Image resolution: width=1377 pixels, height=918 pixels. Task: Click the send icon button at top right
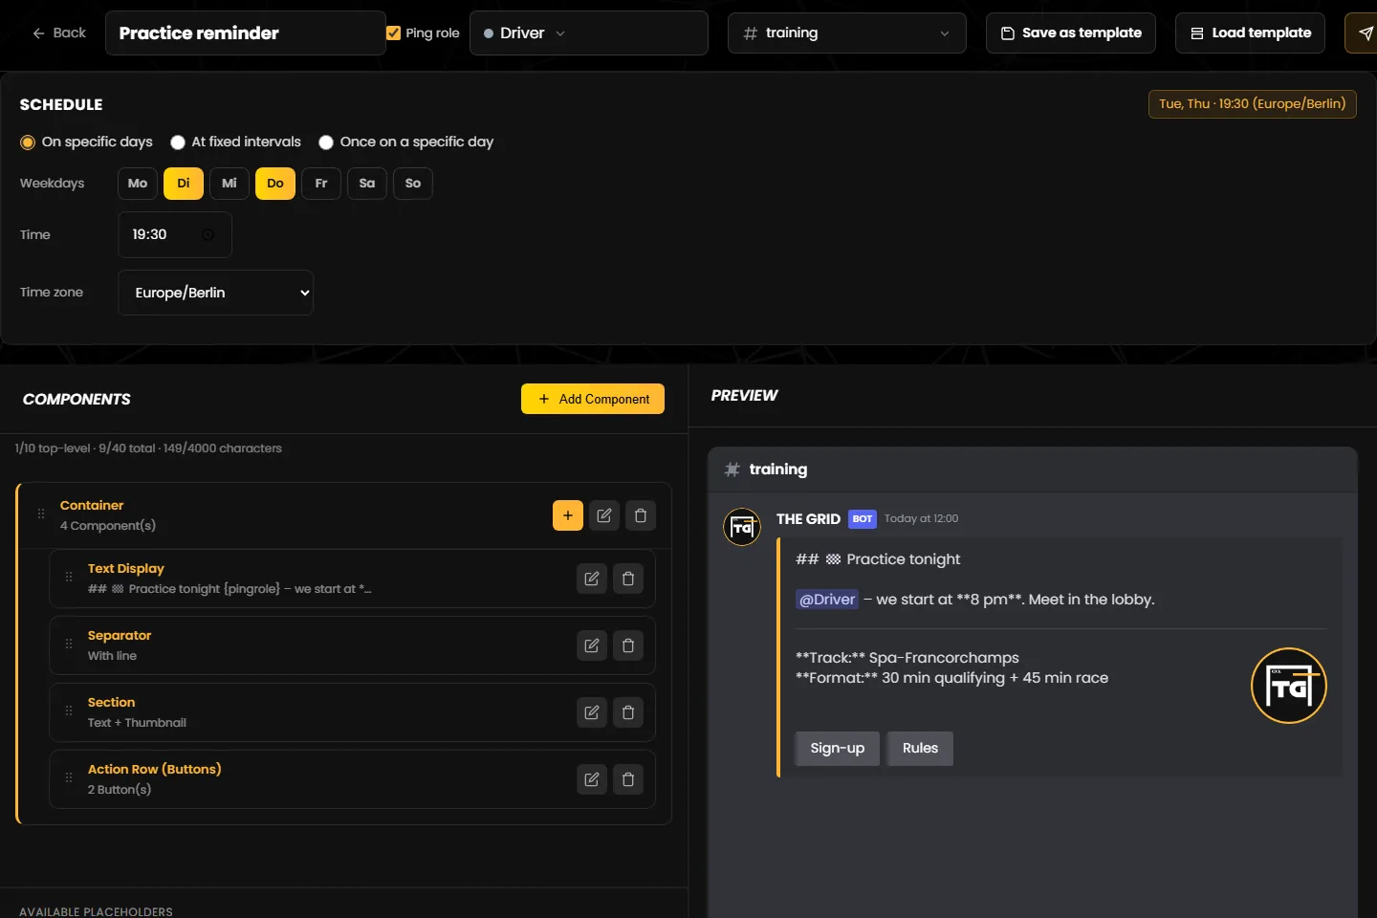[x=1362, y=33]
